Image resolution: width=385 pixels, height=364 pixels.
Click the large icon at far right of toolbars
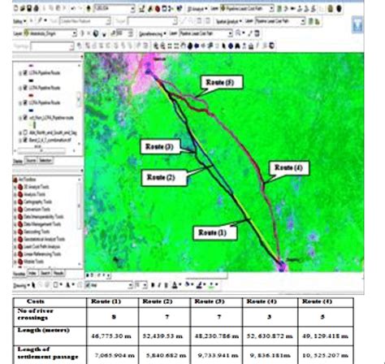coord(357,24)
